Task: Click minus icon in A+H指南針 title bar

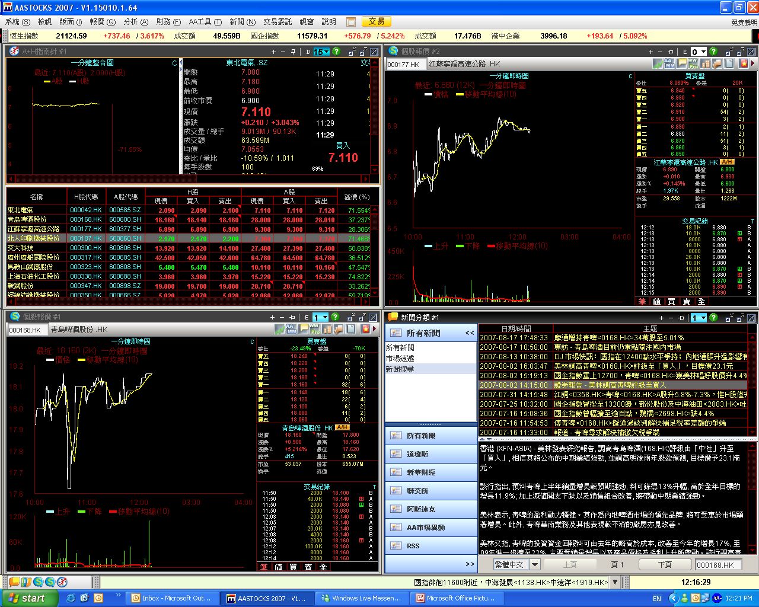Action: (283, 52)
